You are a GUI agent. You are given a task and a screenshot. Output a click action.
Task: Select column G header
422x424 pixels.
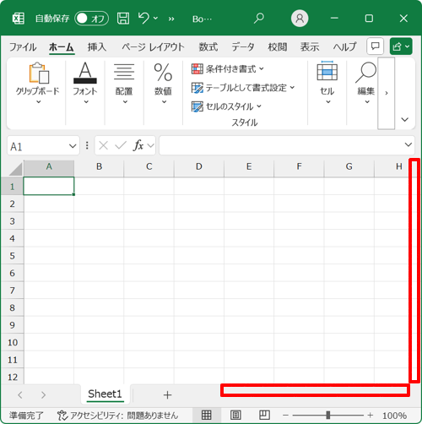(x=349, y=168)
